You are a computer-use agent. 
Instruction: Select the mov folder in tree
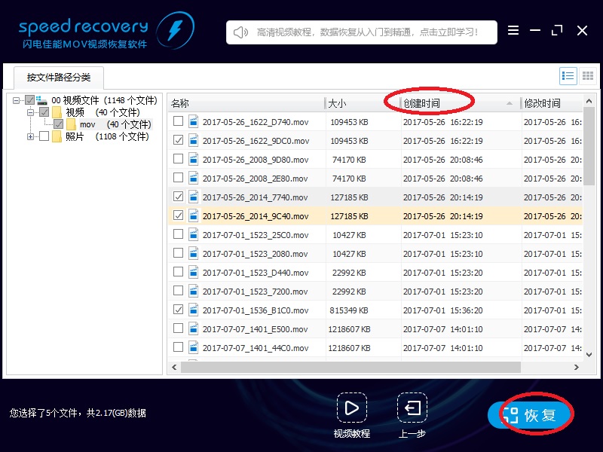87,124
